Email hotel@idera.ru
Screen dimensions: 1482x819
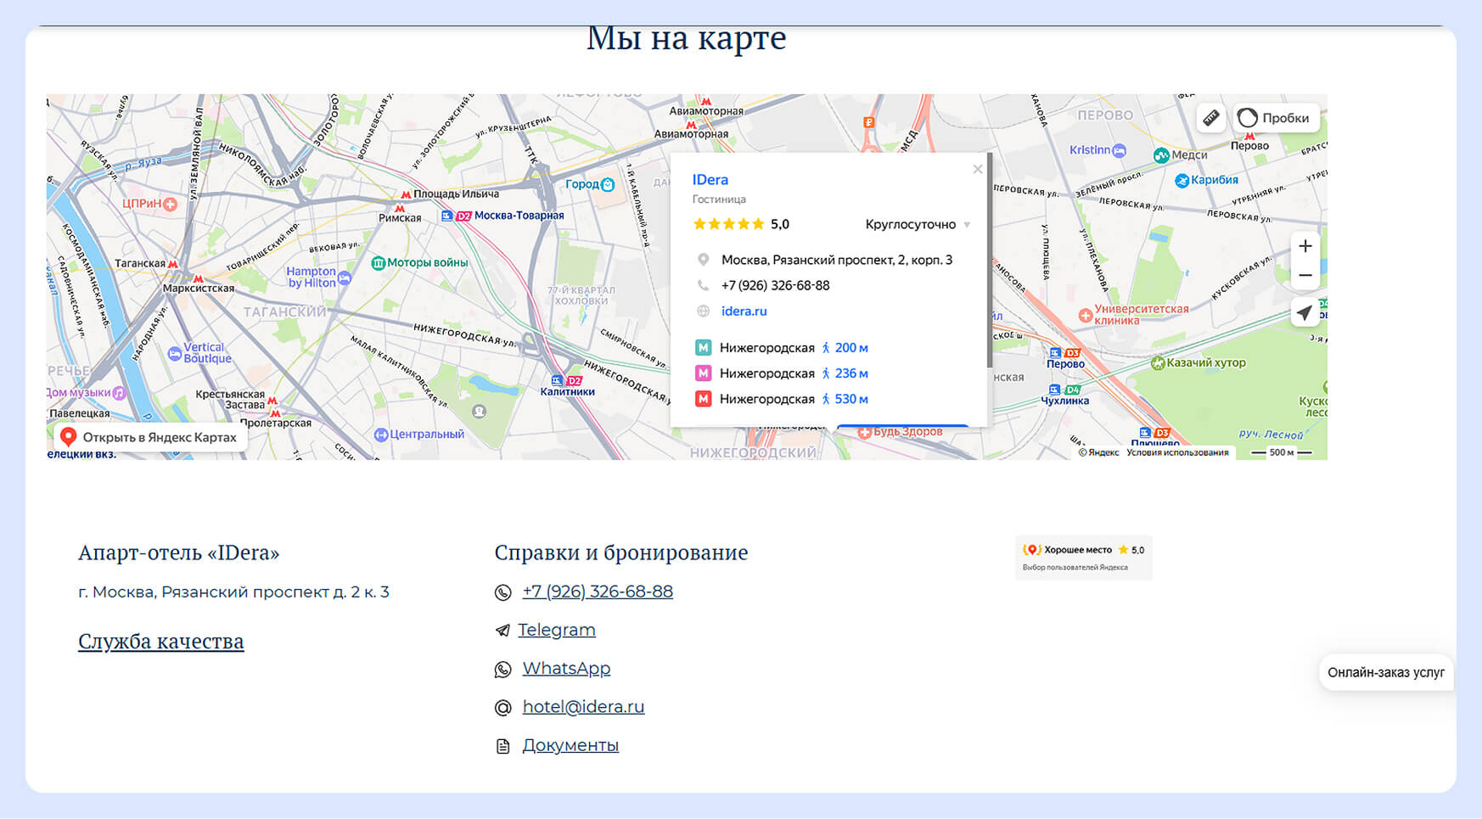[583, 707]
